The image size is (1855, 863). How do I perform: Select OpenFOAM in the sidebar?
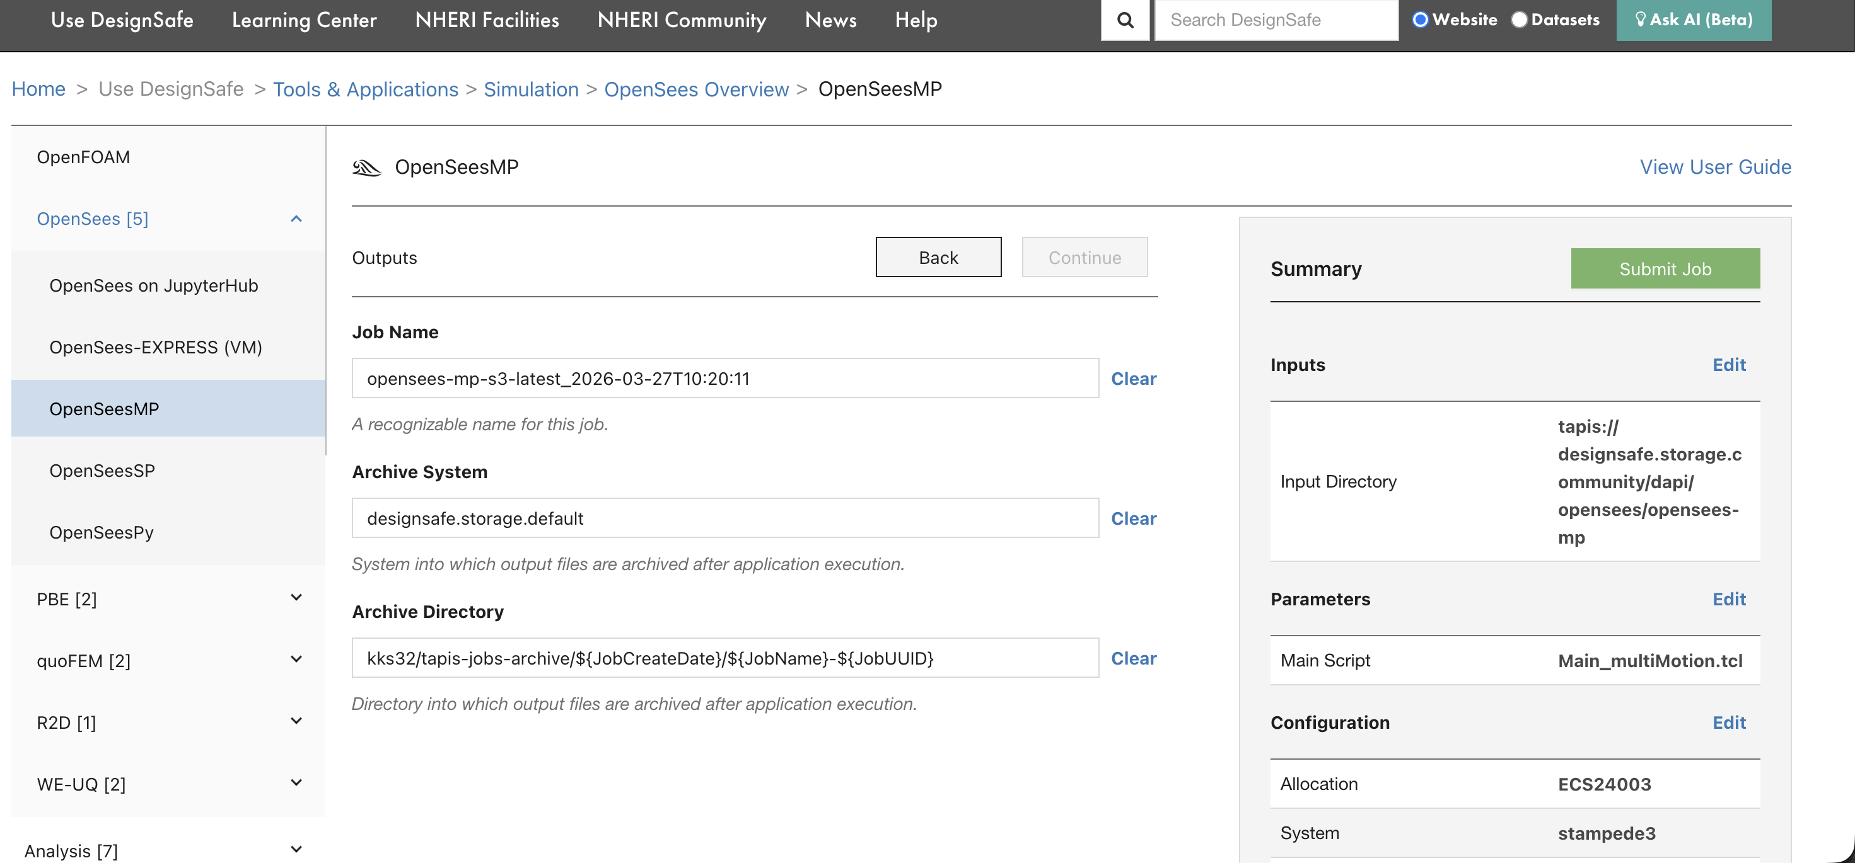point(83,157)
